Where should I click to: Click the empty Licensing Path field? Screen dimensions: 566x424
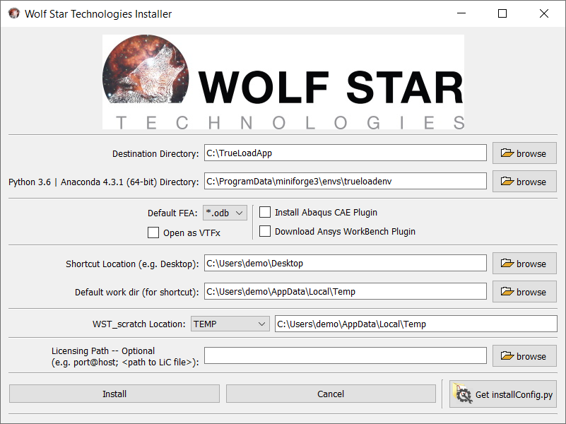point(346,355)
